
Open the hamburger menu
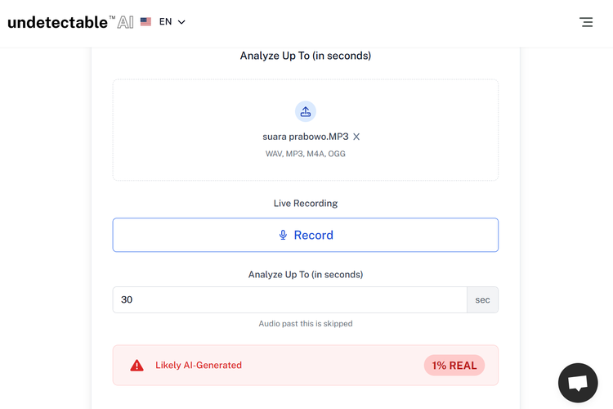coord(586,22)
